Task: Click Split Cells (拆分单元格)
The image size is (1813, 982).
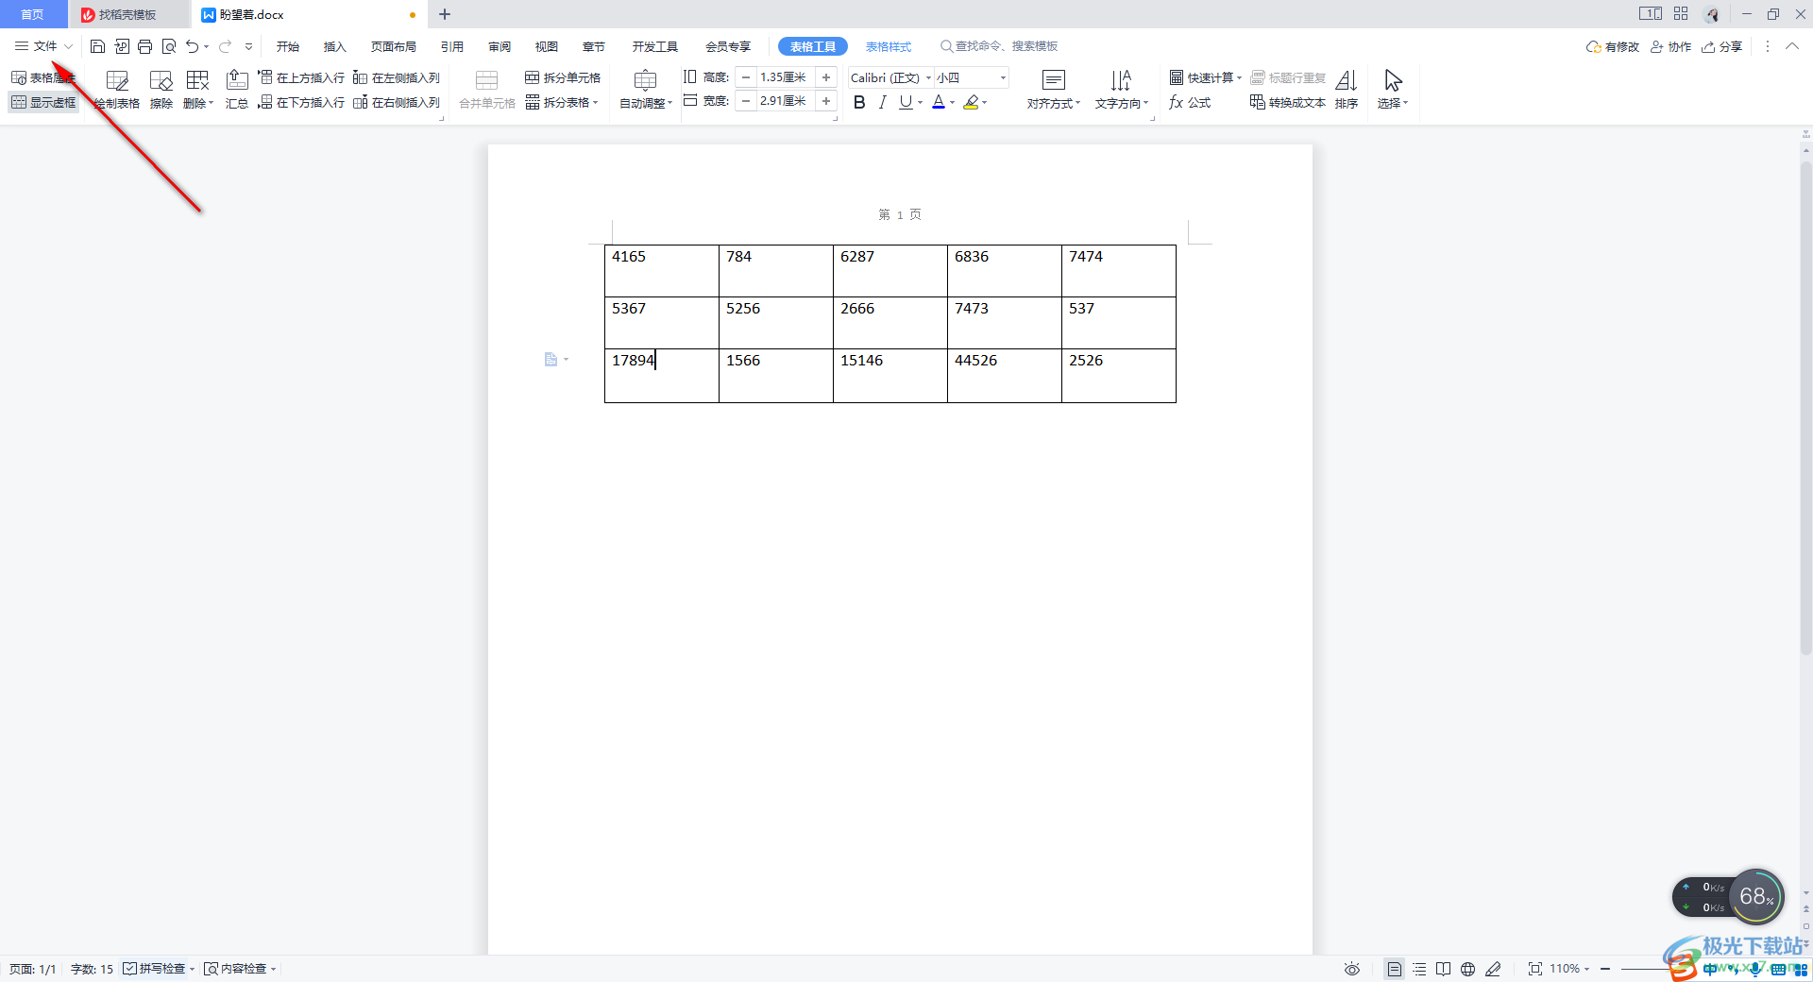Action: (x=563, y=77)
